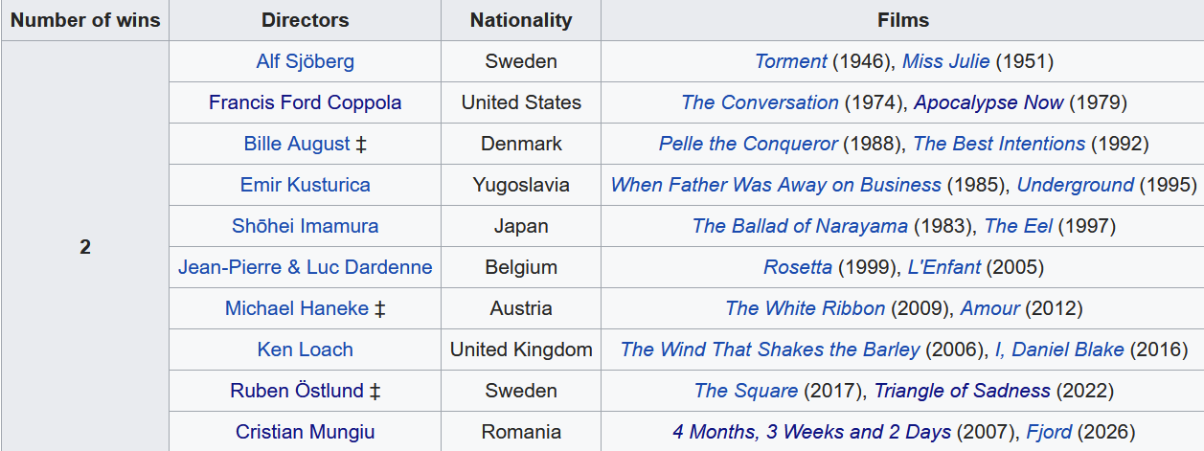
Task: Open the Apocalypse Now film link
Action: pos(988,102)
